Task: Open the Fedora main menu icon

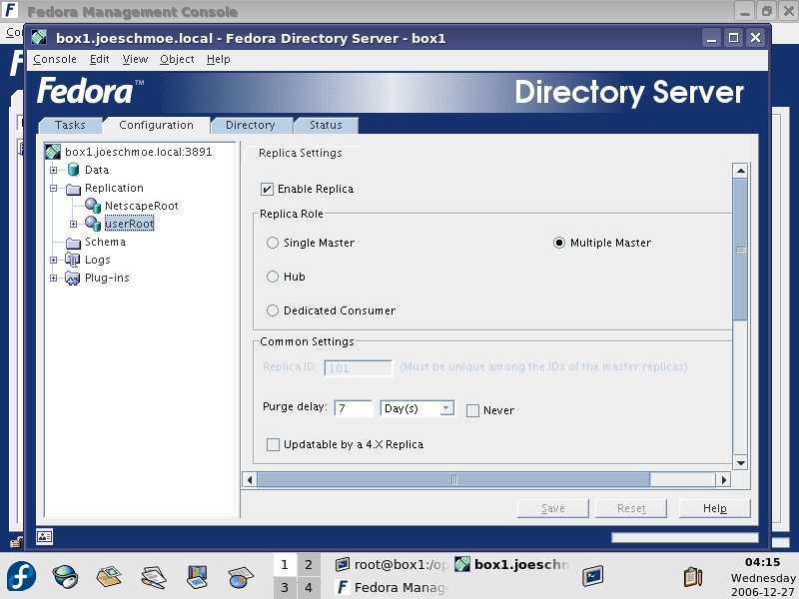Action: [22, 576]
